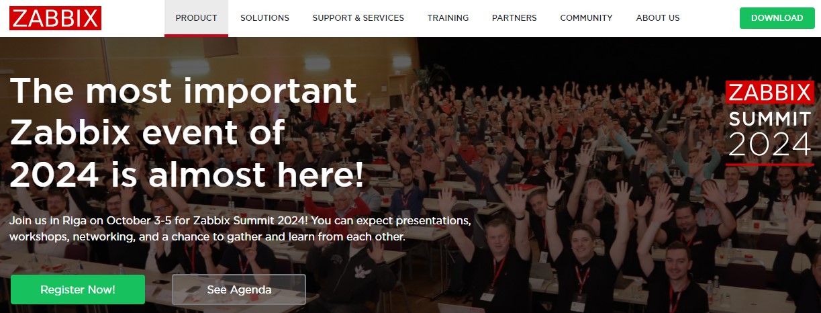Click the Zabbix logo in the header
The image size is (821, 313).
click(55, 18)
